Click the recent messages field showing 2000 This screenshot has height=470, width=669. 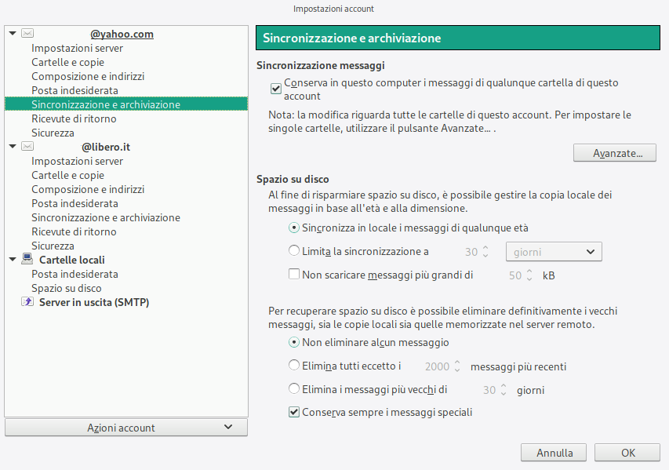437,366
